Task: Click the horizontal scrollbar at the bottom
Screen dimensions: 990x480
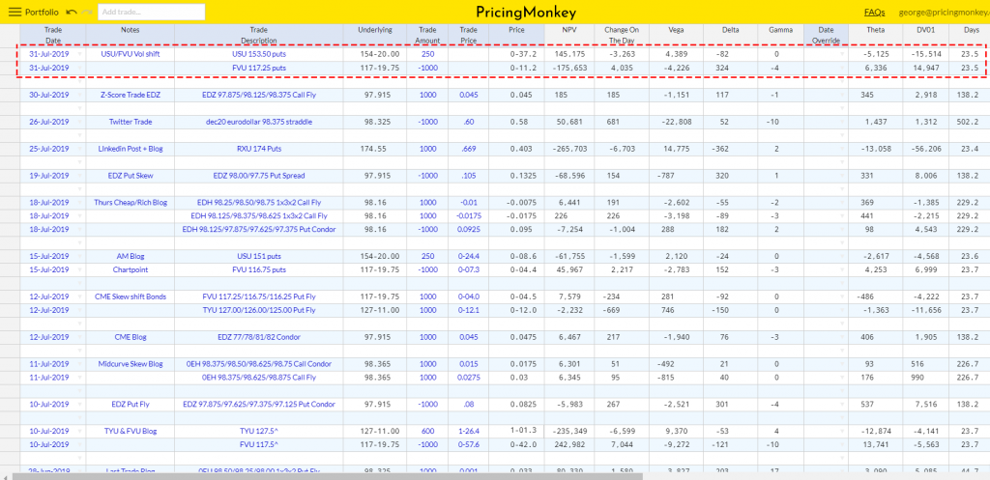Action: click(x=327, y=476)
